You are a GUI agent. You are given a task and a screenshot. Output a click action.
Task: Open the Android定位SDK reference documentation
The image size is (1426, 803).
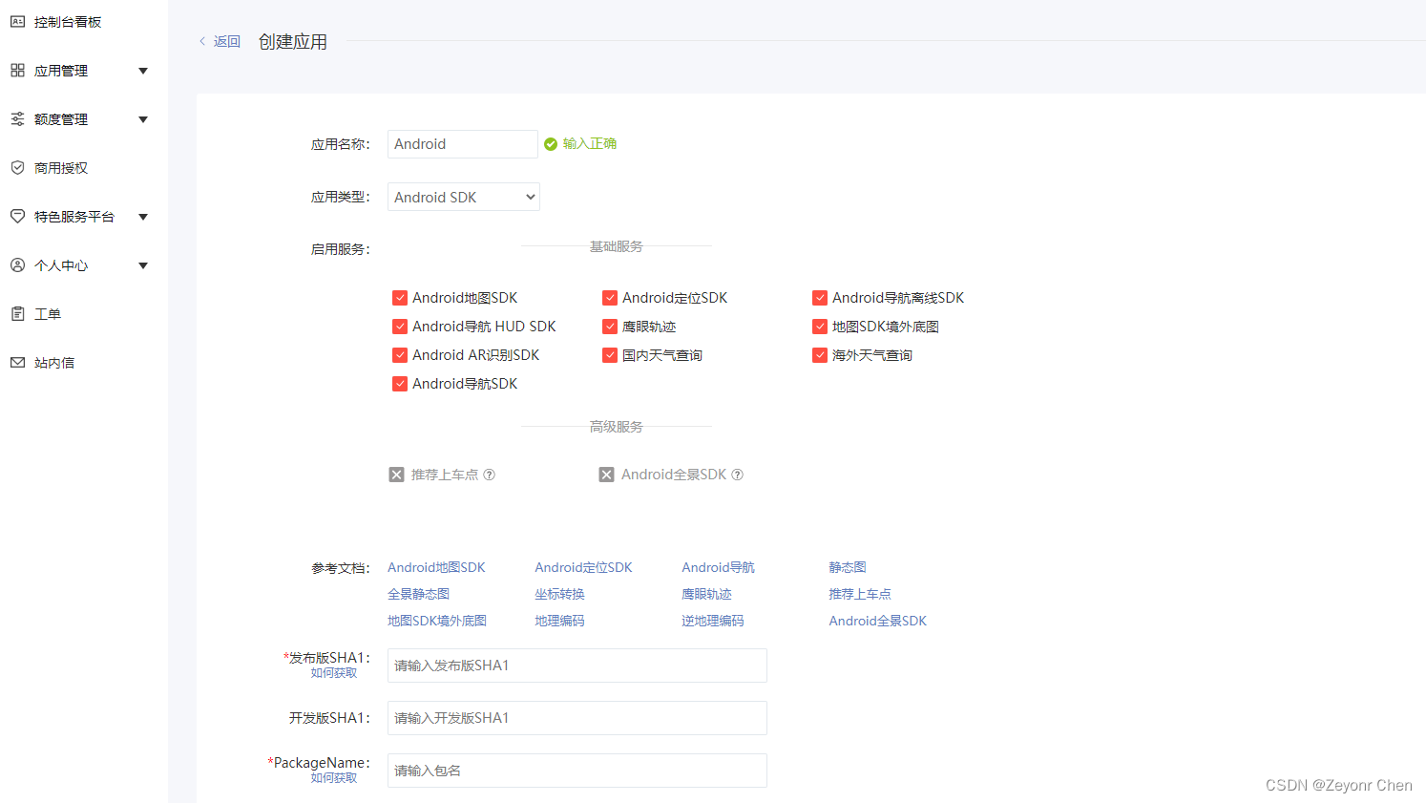click(583, 566)
